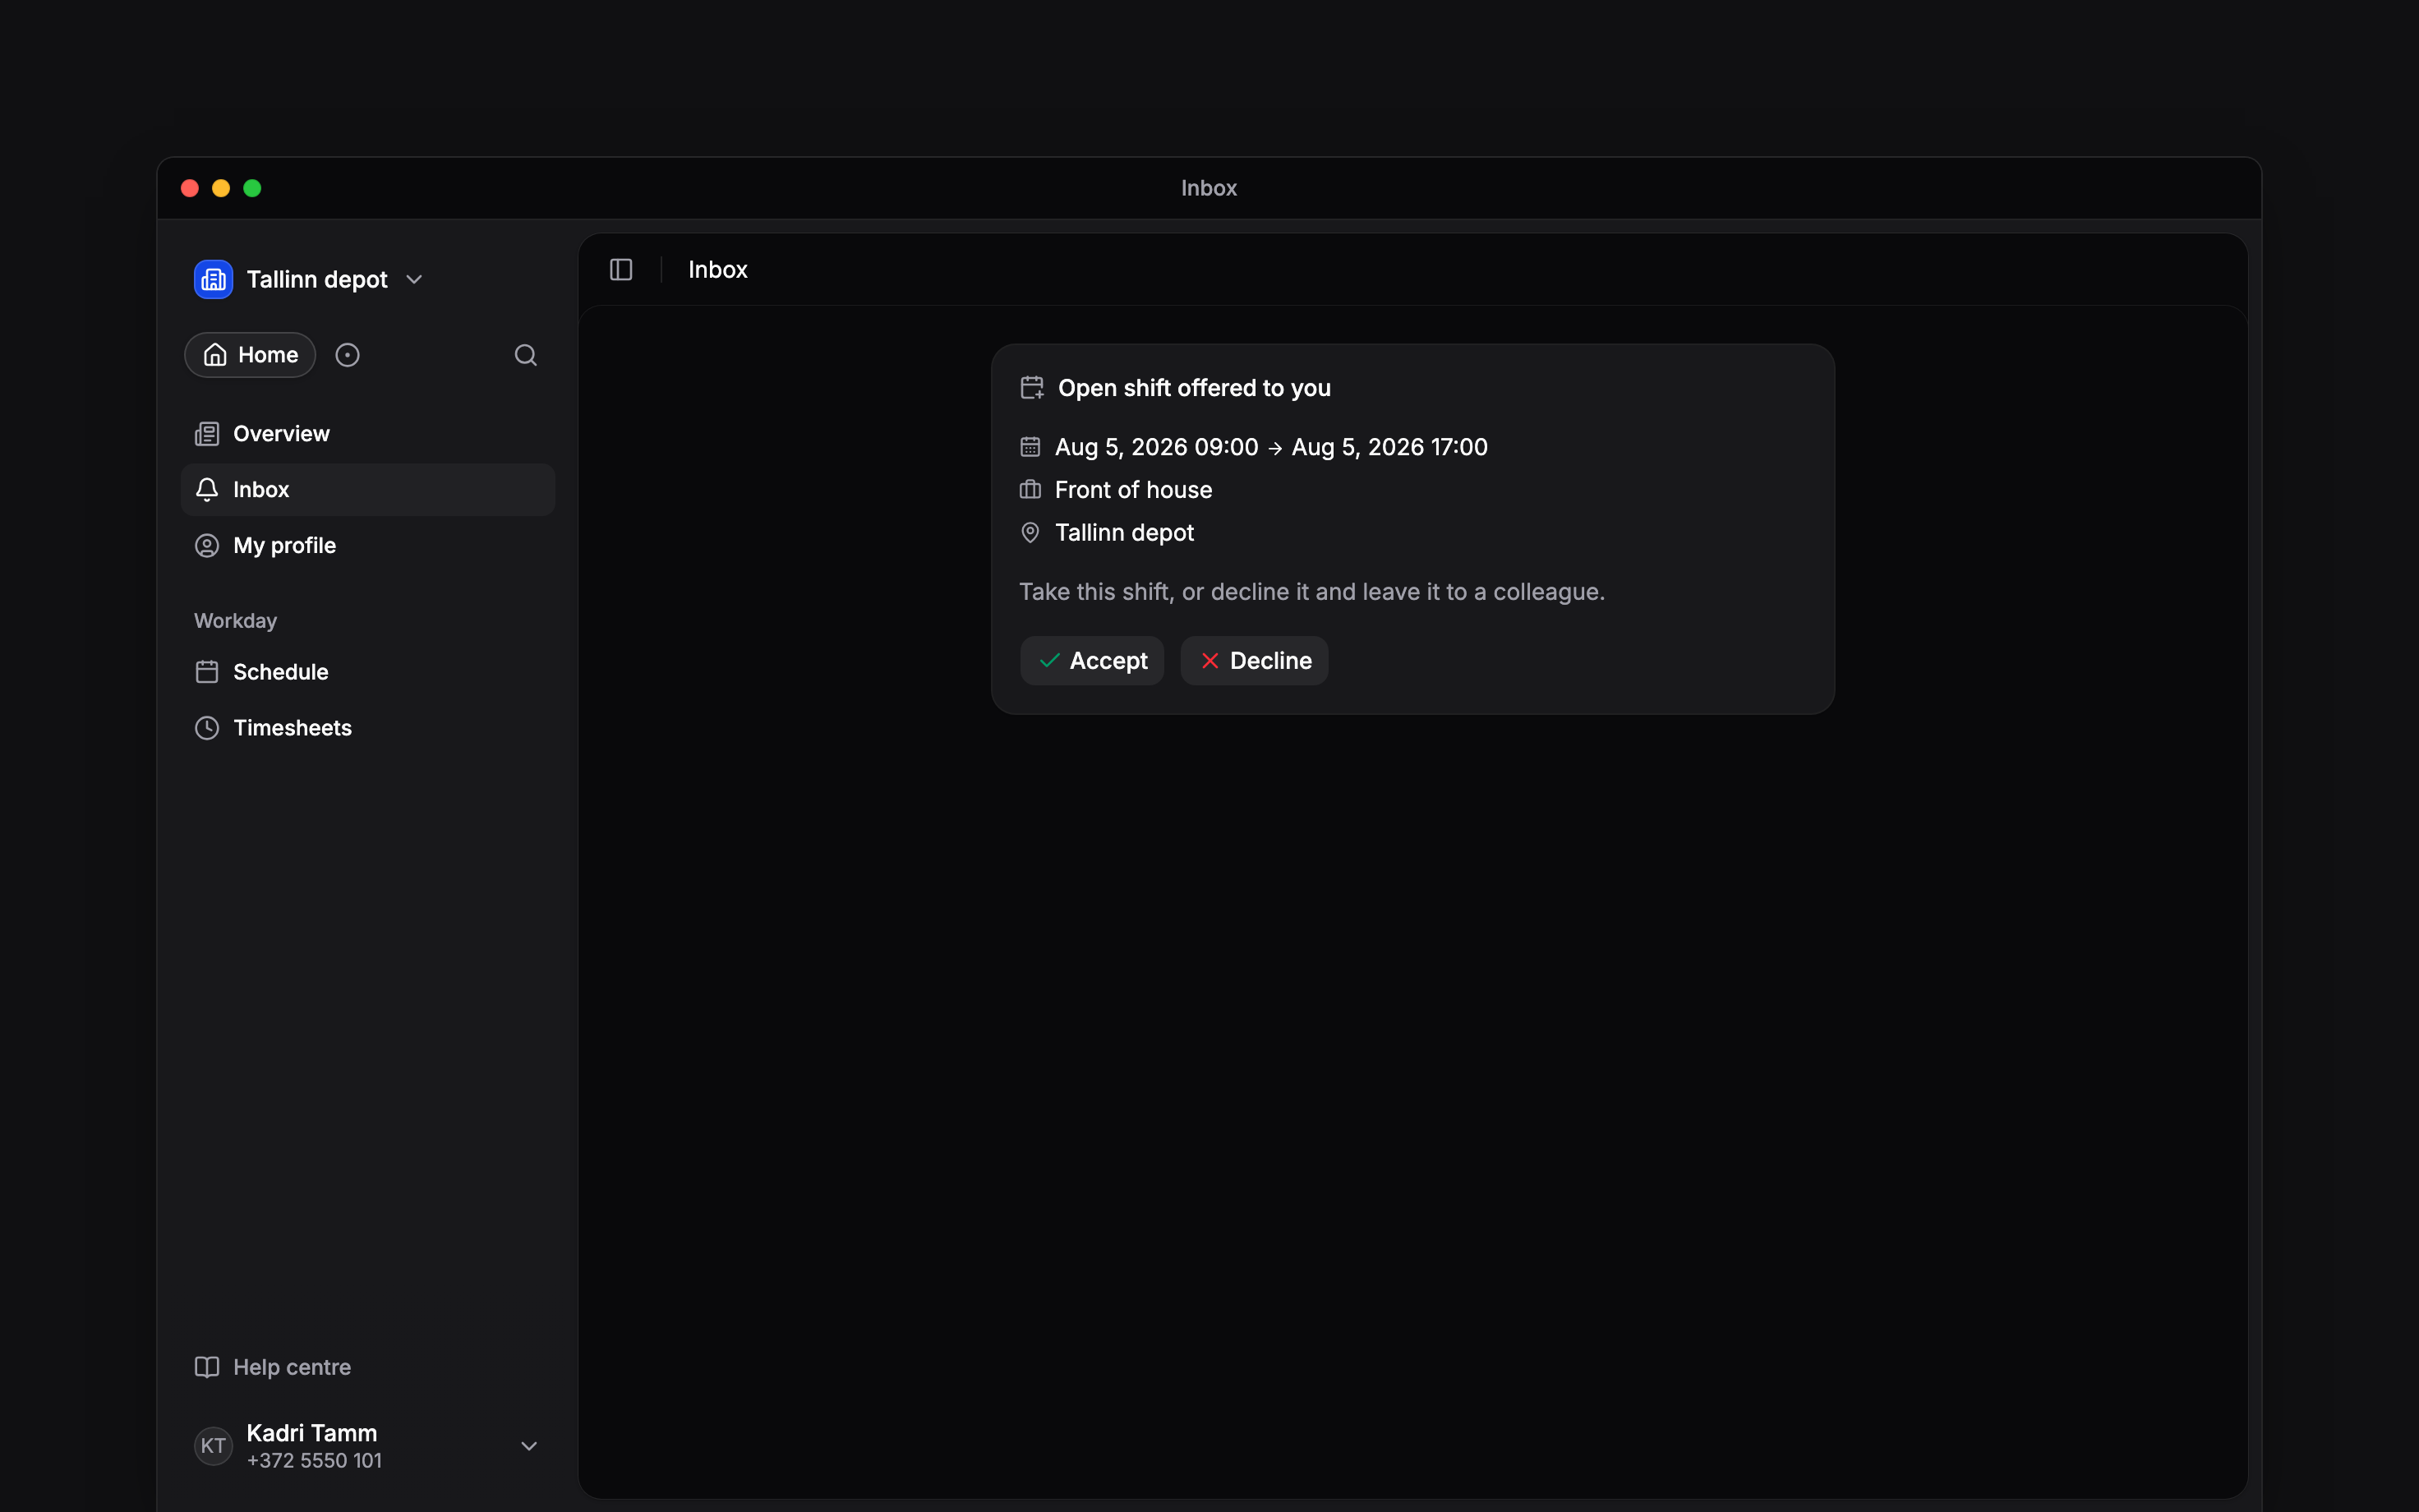
Task: Click the My profile person icon
Action: tap(207, 546)
